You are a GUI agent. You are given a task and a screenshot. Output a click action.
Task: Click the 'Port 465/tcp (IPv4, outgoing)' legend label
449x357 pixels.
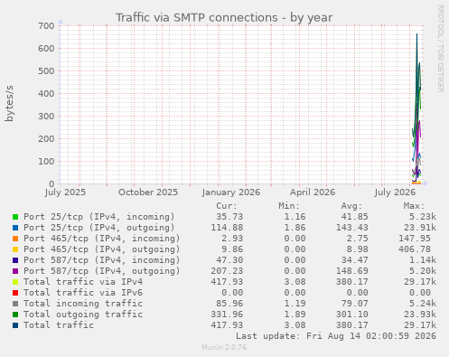pos(102,249)
